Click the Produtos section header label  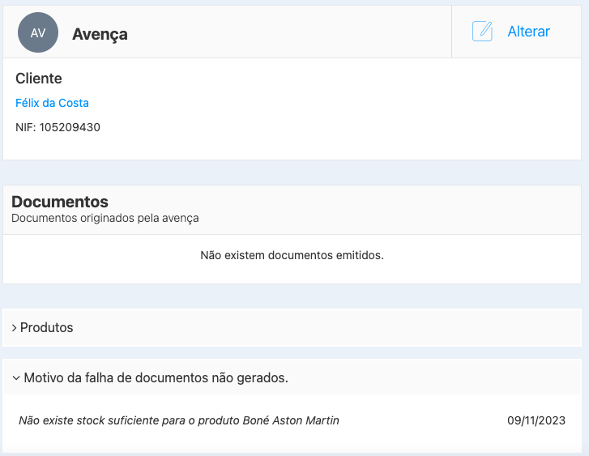tap(47, 328)
